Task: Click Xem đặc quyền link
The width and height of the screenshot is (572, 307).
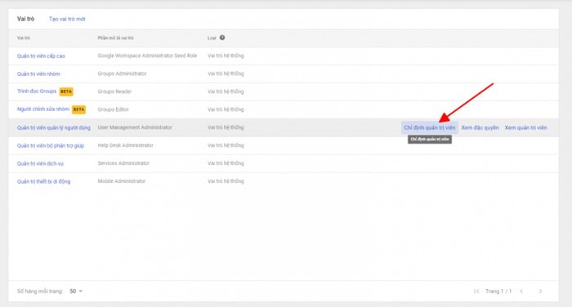Action: [480, 127]
